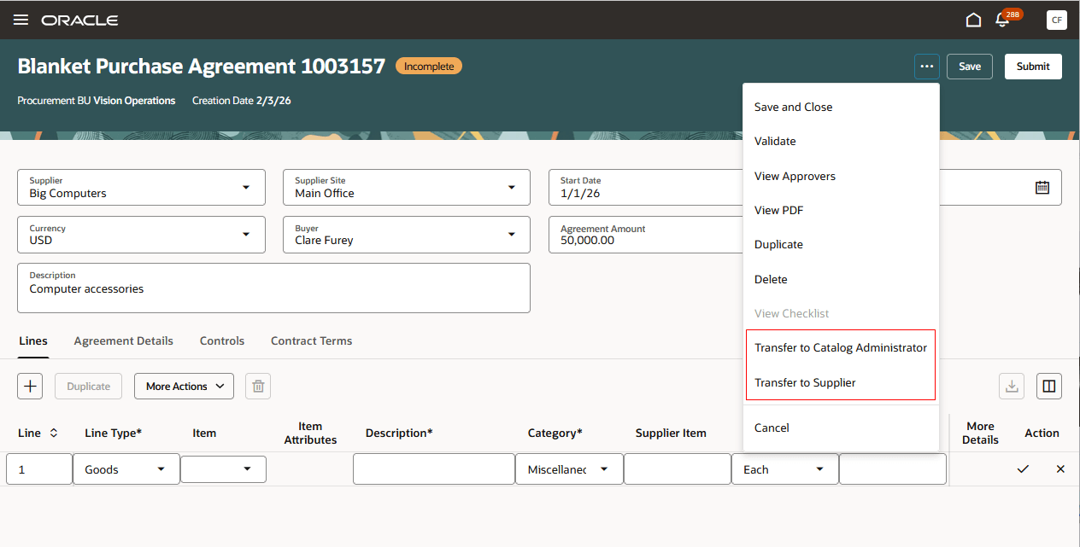Delete selected line using trash icon

pyautogui.click(x=257, y=386)
